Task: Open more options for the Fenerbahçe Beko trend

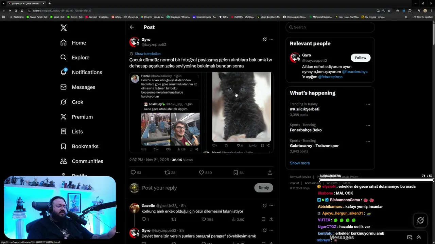Action: pos(368,125)
